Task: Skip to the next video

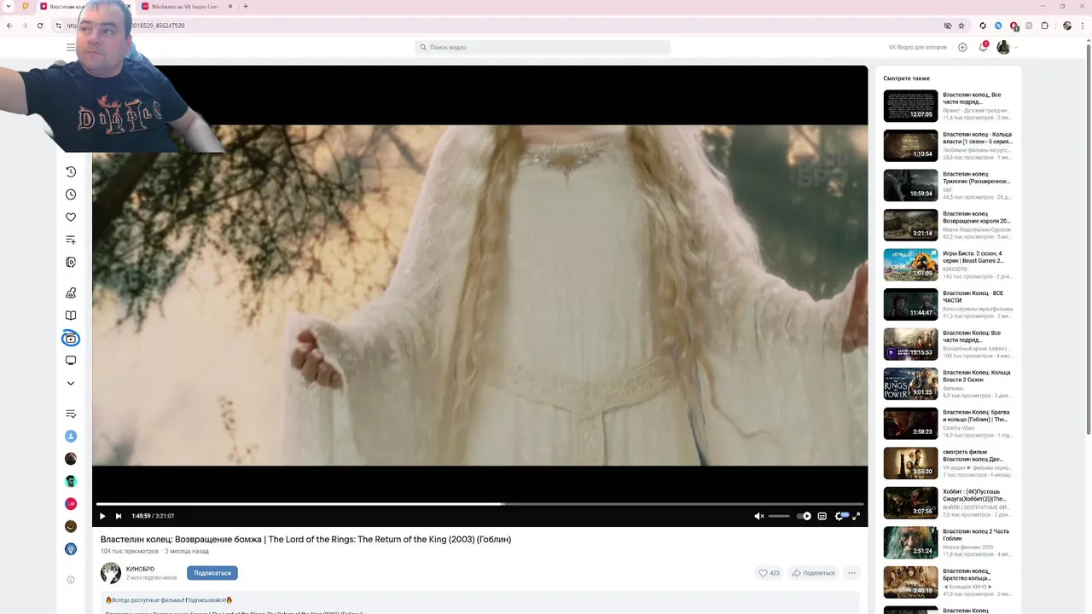Action: point(119,516)
